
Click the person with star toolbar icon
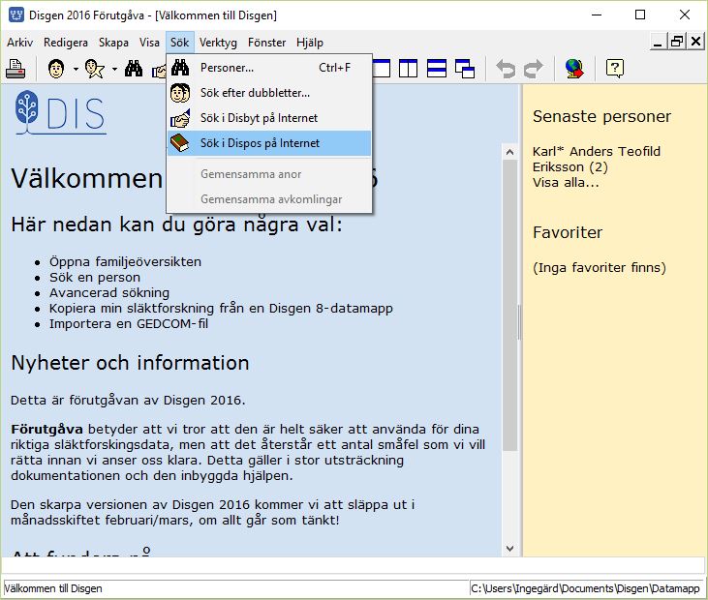point(95,69)
